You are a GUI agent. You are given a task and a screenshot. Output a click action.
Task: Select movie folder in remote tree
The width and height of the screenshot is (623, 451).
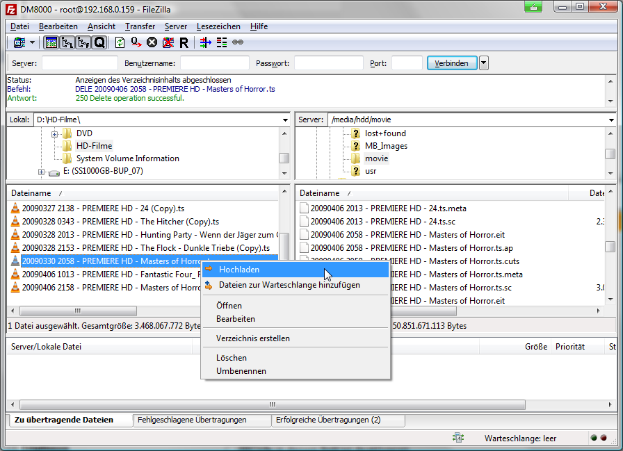[x=376, y=158]
